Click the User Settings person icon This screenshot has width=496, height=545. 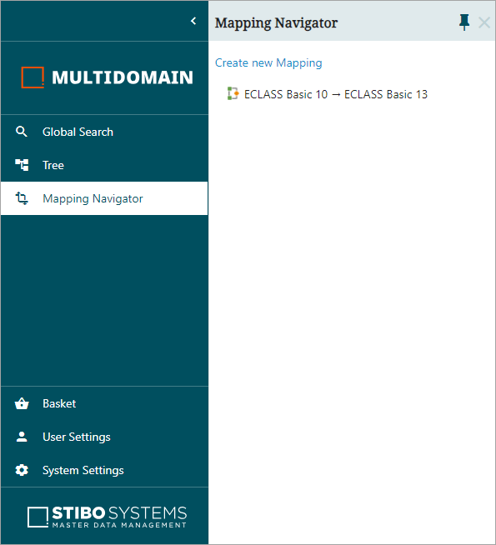[x=22, y=437]
